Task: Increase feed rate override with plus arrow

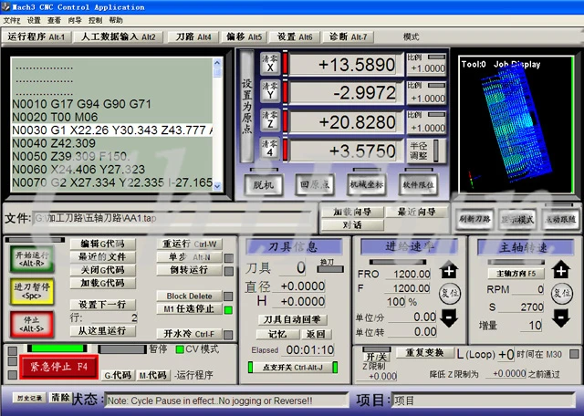Action: tap(449, 270)
